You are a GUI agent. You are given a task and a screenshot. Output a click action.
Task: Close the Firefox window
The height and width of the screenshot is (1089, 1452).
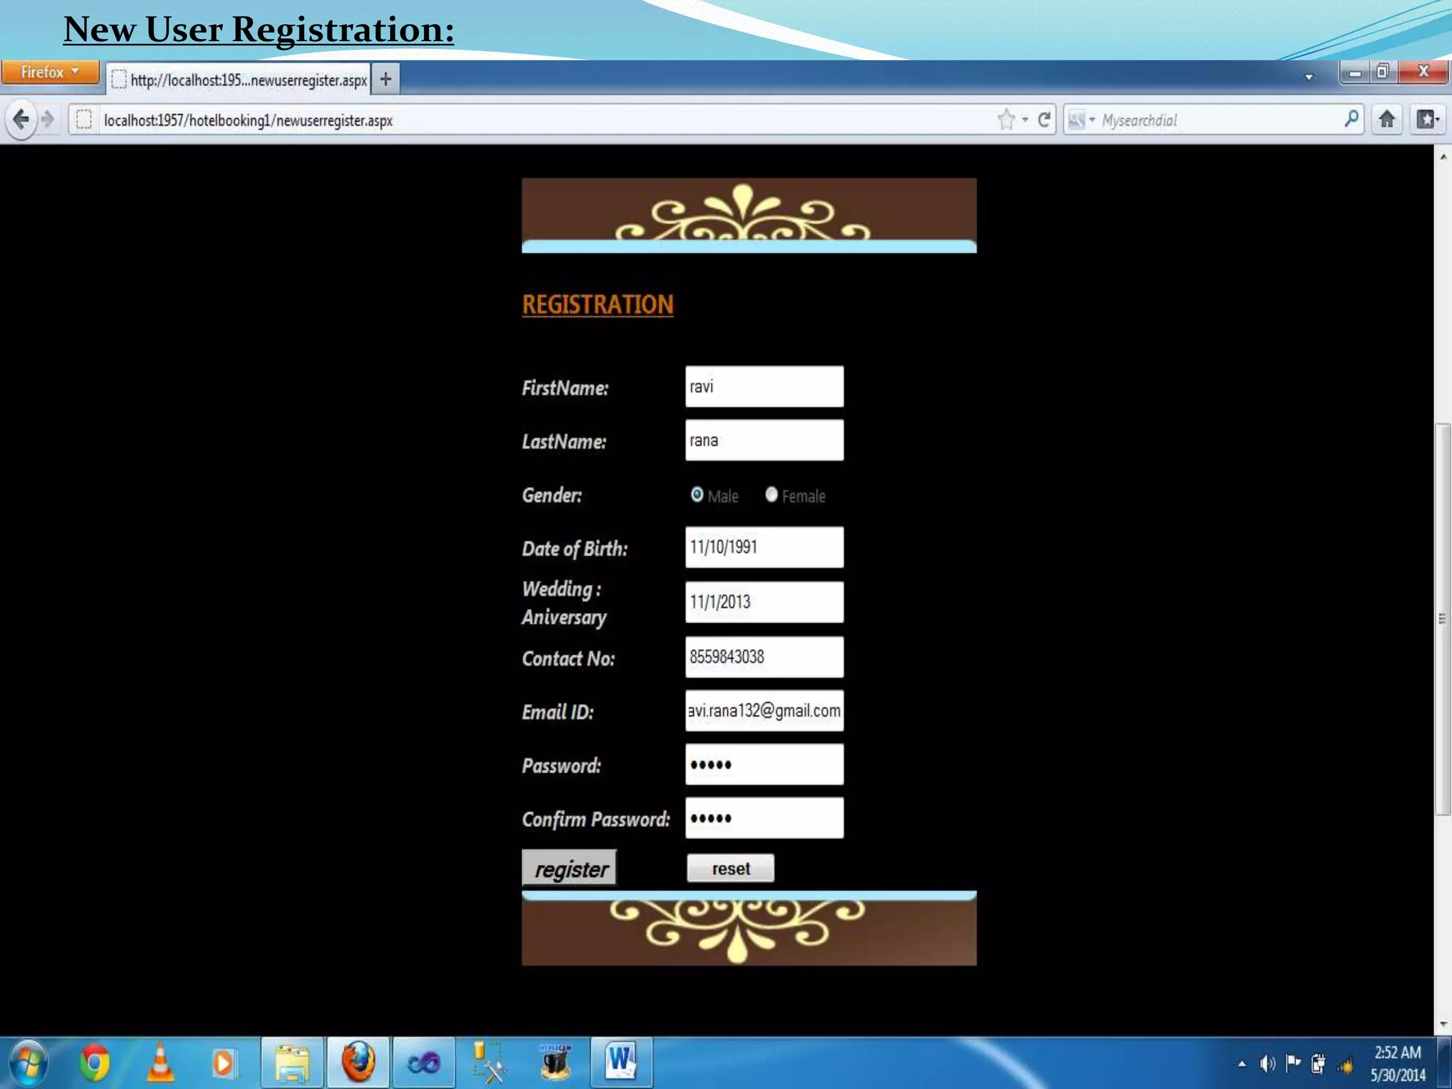(1423, 72)
